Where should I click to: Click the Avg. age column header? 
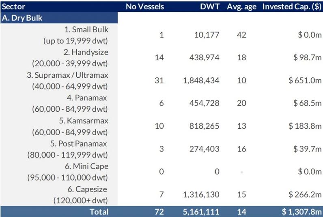241,6
